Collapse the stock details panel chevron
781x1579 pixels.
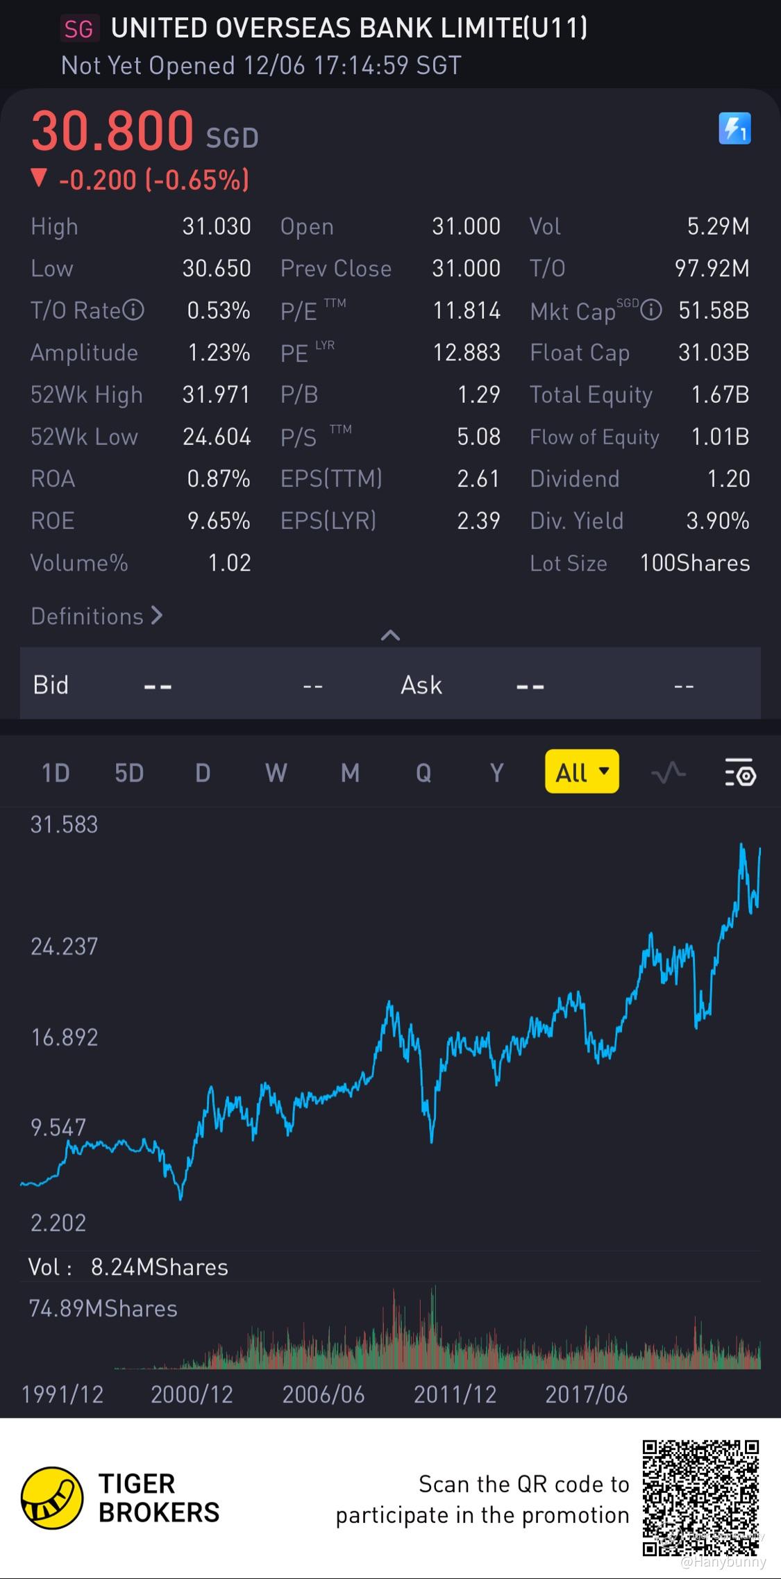pos(390,635)
